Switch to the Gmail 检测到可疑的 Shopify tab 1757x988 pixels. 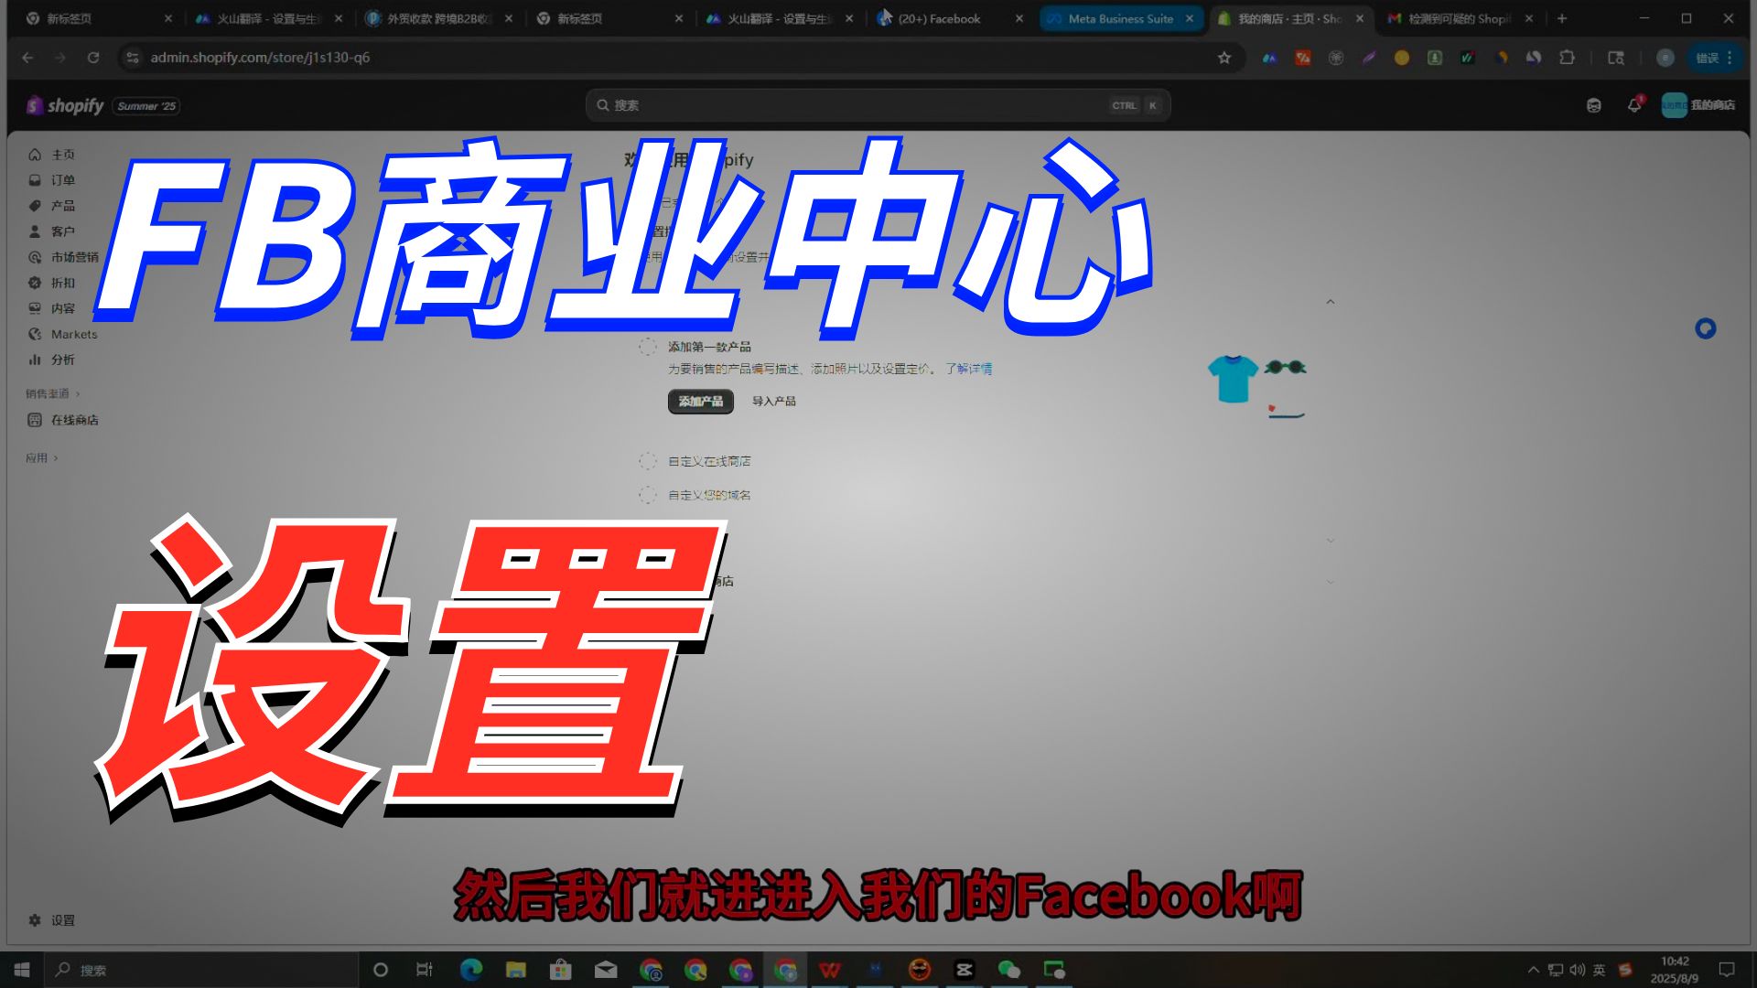point(1460,18)
